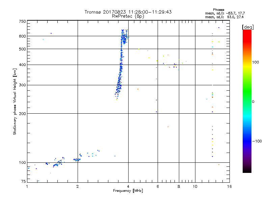Click x-axis tick label '10'

point(195,186)
